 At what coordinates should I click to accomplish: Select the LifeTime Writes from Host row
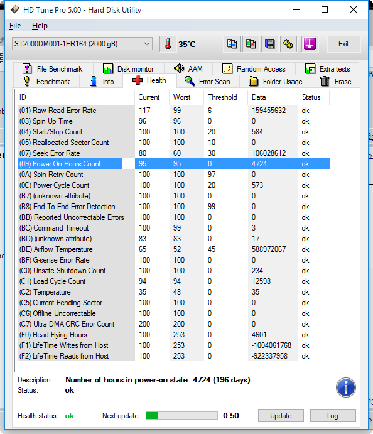click(x=174, y=345)
